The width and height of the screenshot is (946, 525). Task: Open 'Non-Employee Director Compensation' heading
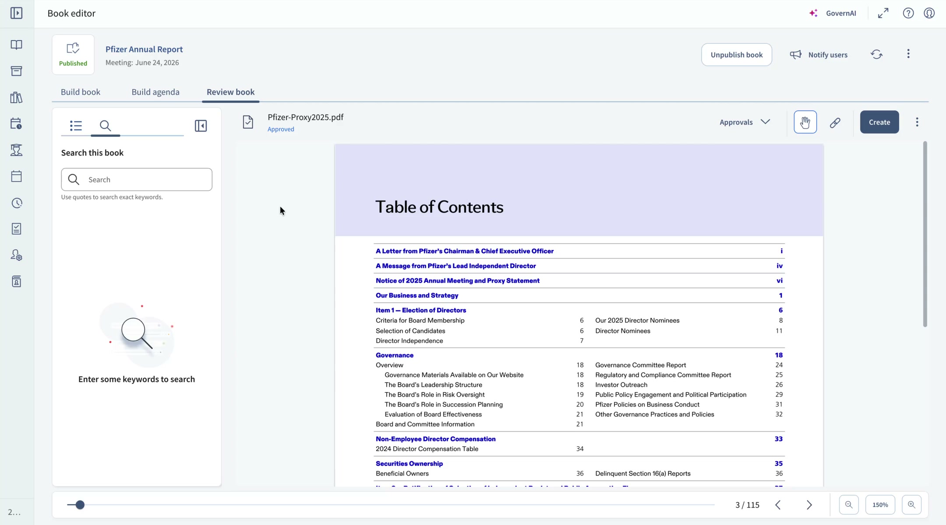pos(436,439)
